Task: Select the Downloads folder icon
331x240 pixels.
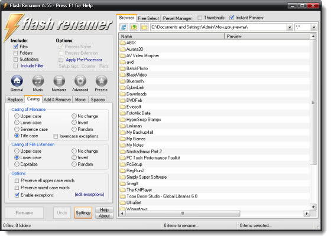Action: [x=123, y=94]
